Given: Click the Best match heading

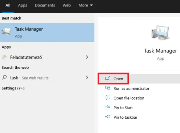Looking at the screenshot, I should click(x=12, y=18).
